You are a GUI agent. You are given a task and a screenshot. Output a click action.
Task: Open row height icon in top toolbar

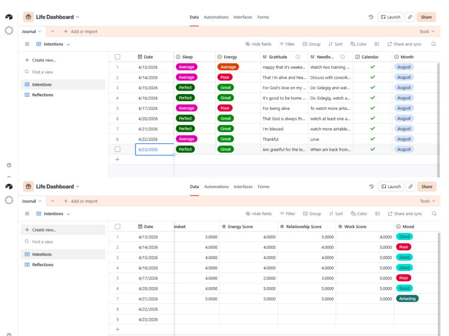[x=377, y=44]
